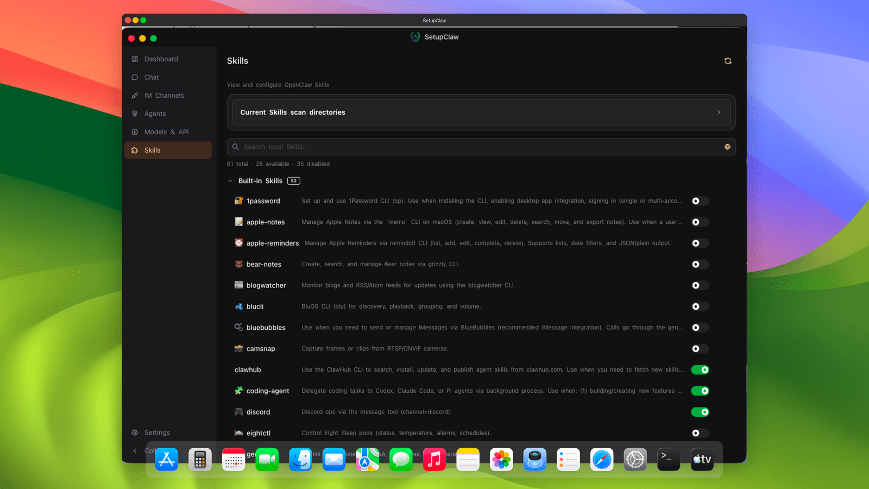869x489 pixels.
Task: Click the eightctl bed icon
Action: pyautogui.click(x=238, y=433)
